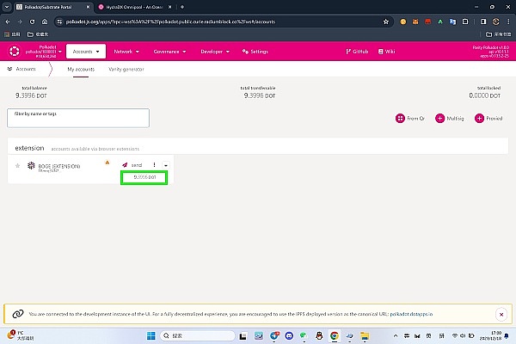
Task: Click the warning badge on BOGE account
Action: click(107, 163)
